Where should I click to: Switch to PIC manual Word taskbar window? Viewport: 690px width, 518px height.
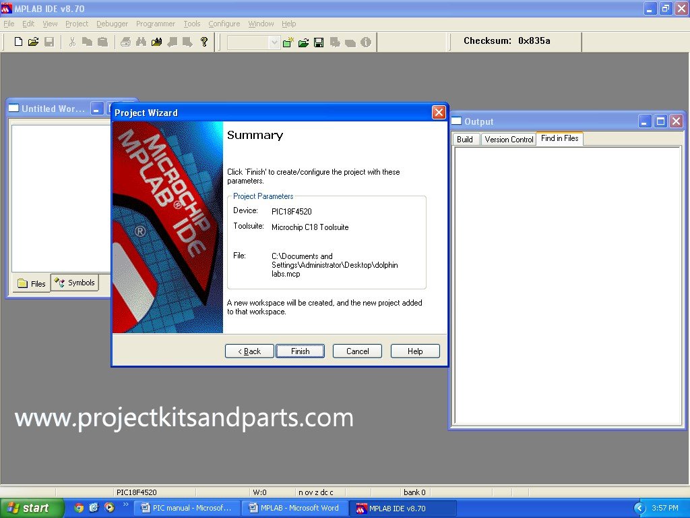pos(187,508)
